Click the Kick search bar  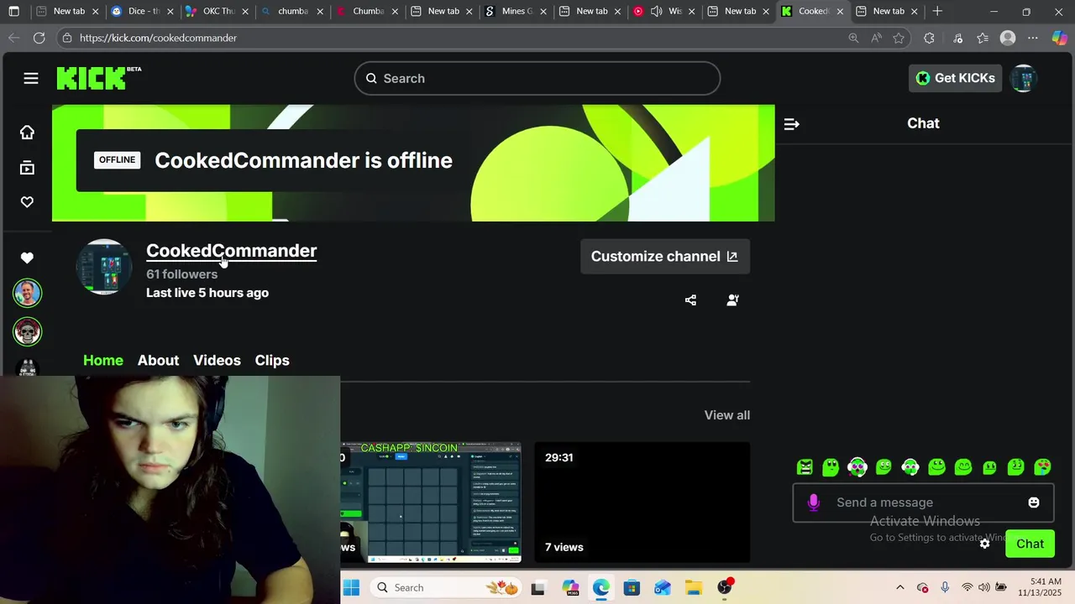coord(537,78)
